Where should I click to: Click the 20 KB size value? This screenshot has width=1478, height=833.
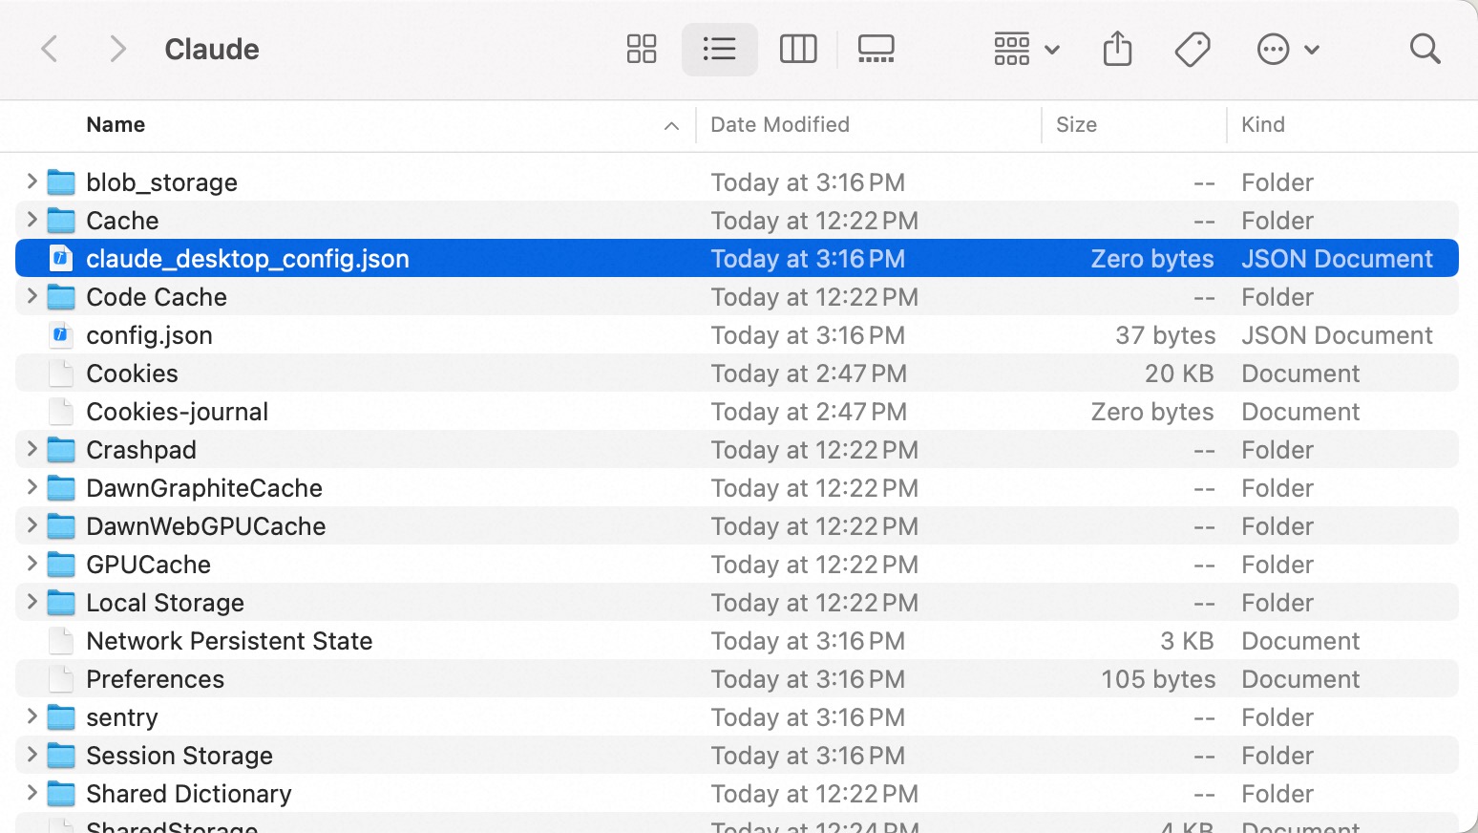[1179, 374]
